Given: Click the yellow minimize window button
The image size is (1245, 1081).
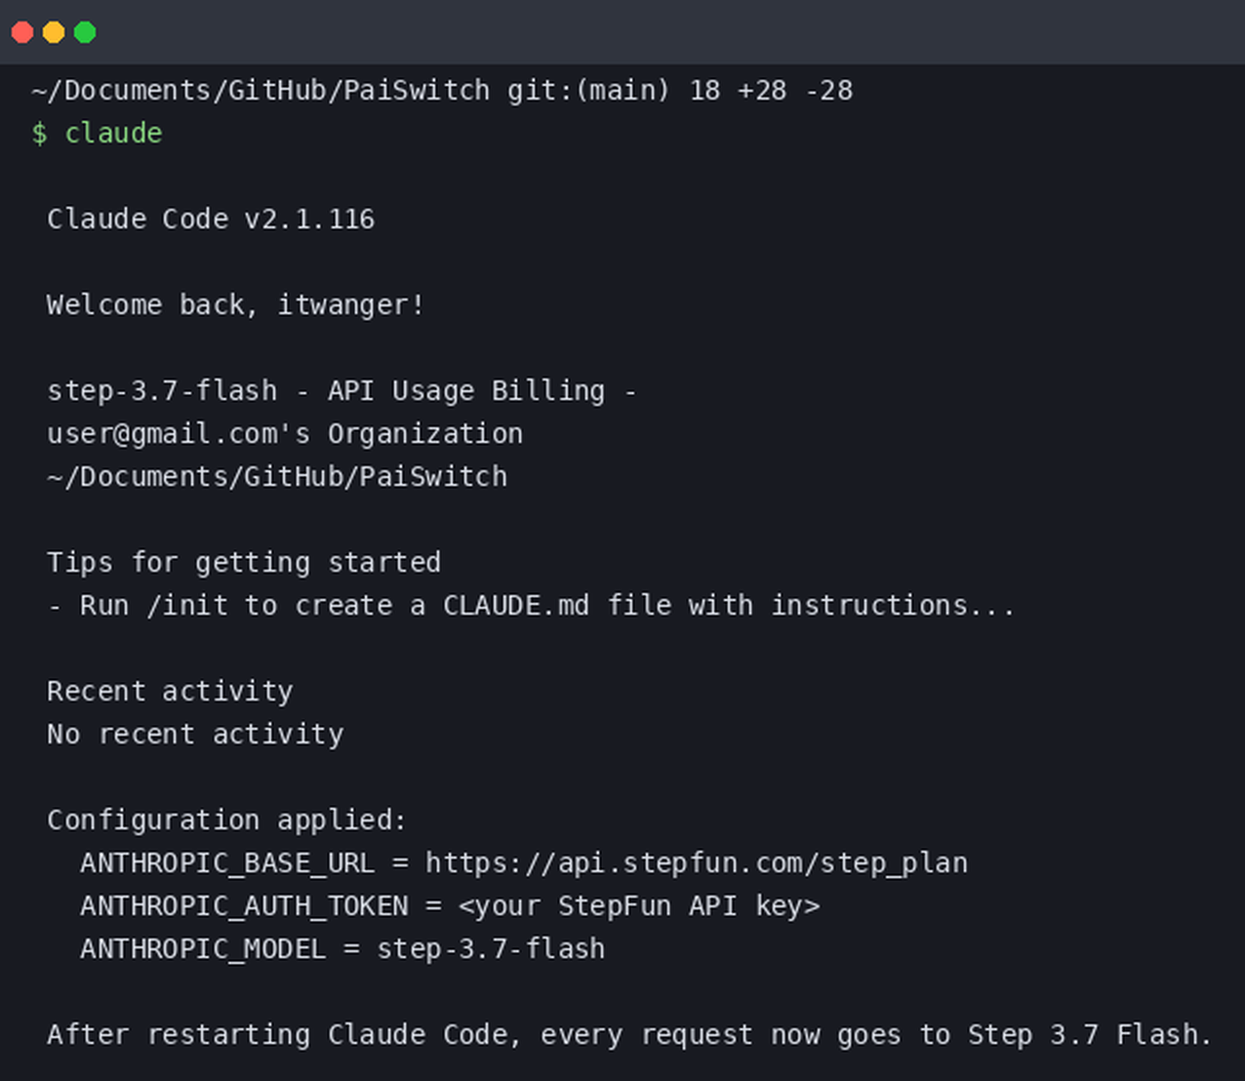Looking at the screenshot, I should (x=54, y=32).
